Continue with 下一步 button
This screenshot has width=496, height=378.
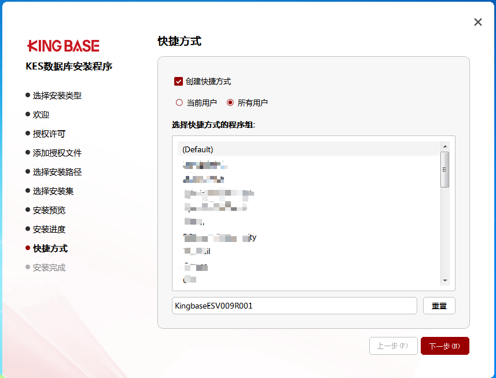coord(444,346)
